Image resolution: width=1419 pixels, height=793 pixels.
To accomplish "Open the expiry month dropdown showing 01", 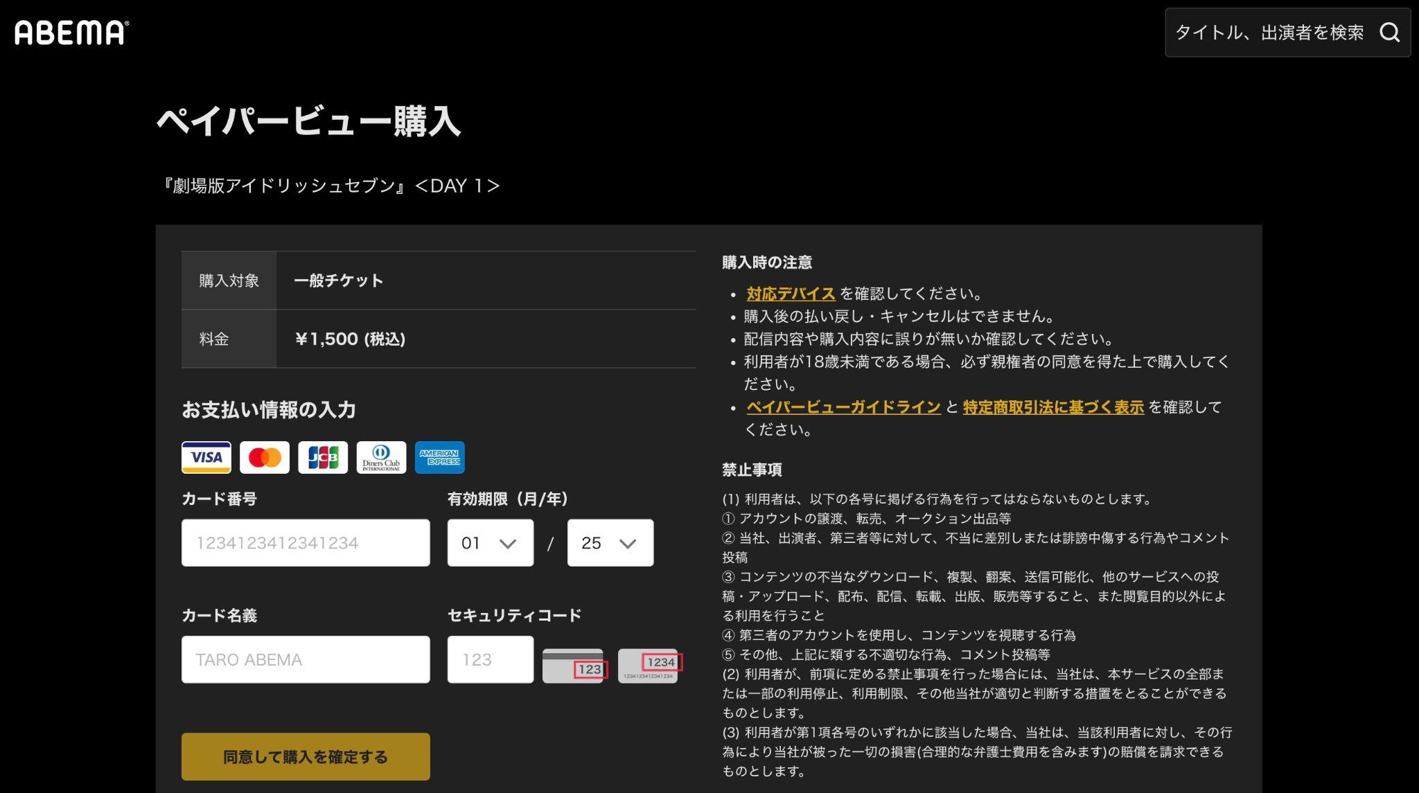I will point(491,543).
